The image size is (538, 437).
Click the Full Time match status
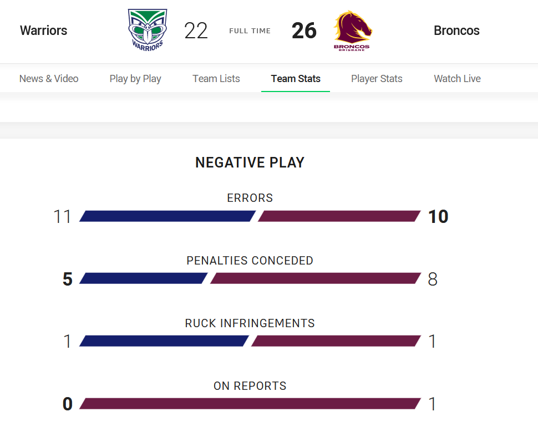pyautogui.click(x=250, y=31)
